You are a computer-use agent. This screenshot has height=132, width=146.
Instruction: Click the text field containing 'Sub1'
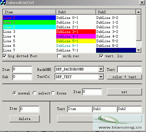coord(104,109)
